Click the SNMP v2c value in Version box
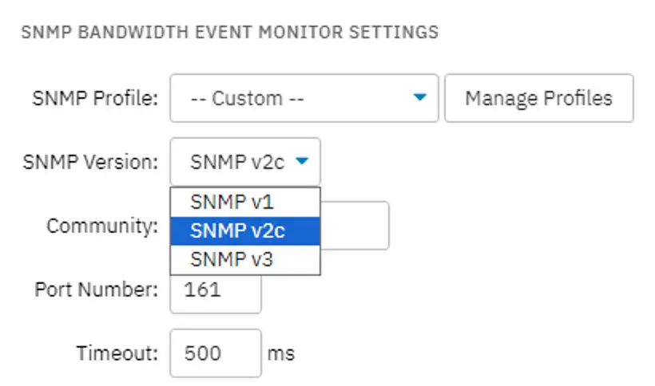 tap(237, 162)
